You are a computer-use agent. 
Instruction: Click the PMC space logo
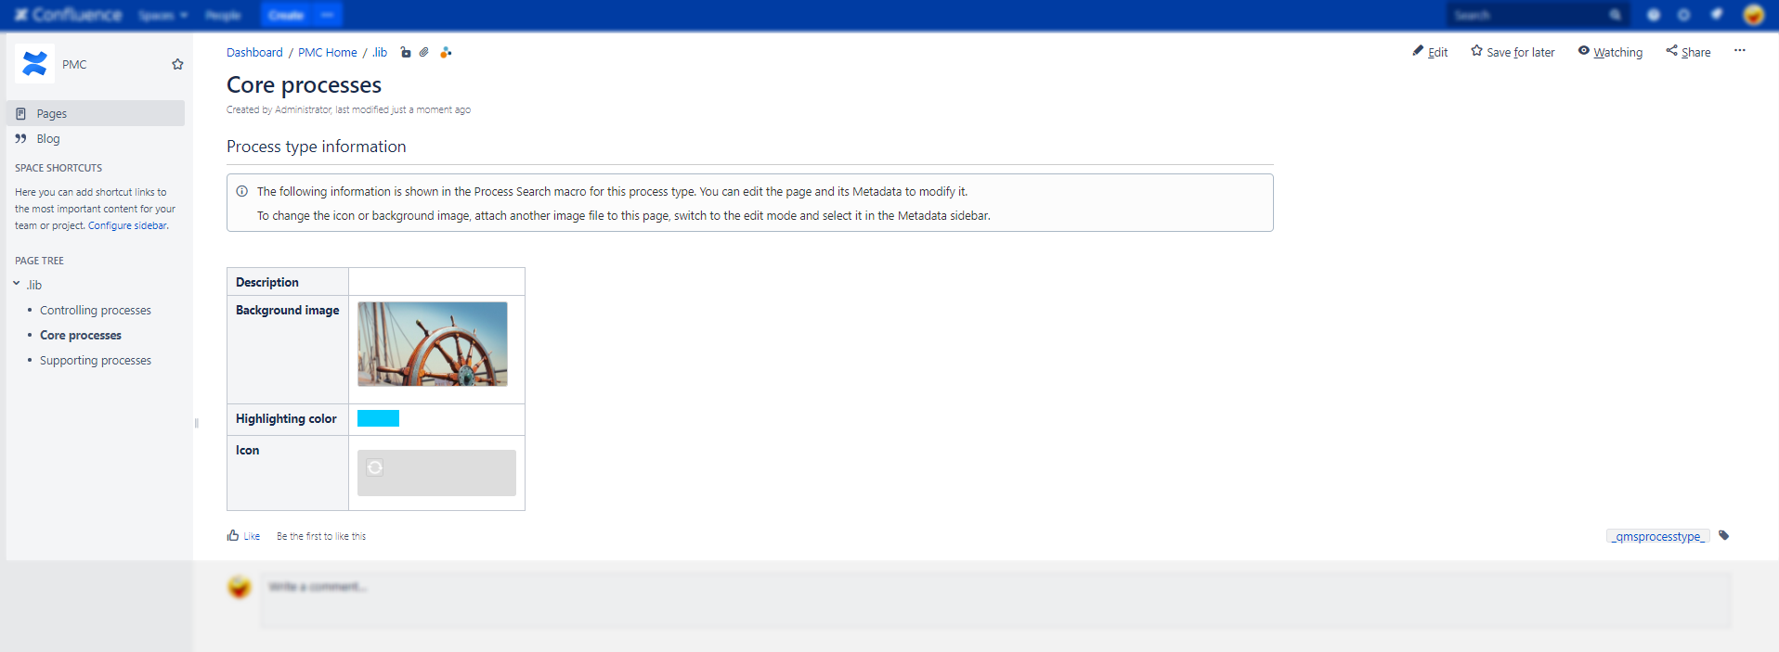[35, 64]
